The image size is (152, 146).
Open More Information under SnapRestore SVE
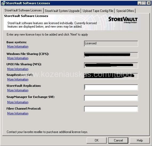(x=18, y=79)
